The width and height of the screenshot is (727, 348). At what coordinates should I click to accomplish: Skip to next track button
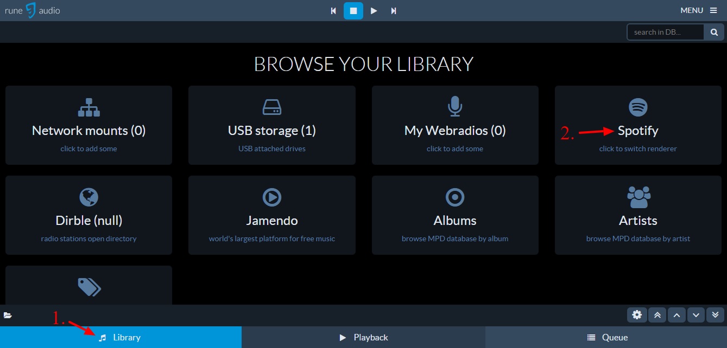394,11
